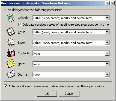Click the Inbox label
The height and width of the screenshot is (101, 116).
pyautogui.click(x=22, y=43)
